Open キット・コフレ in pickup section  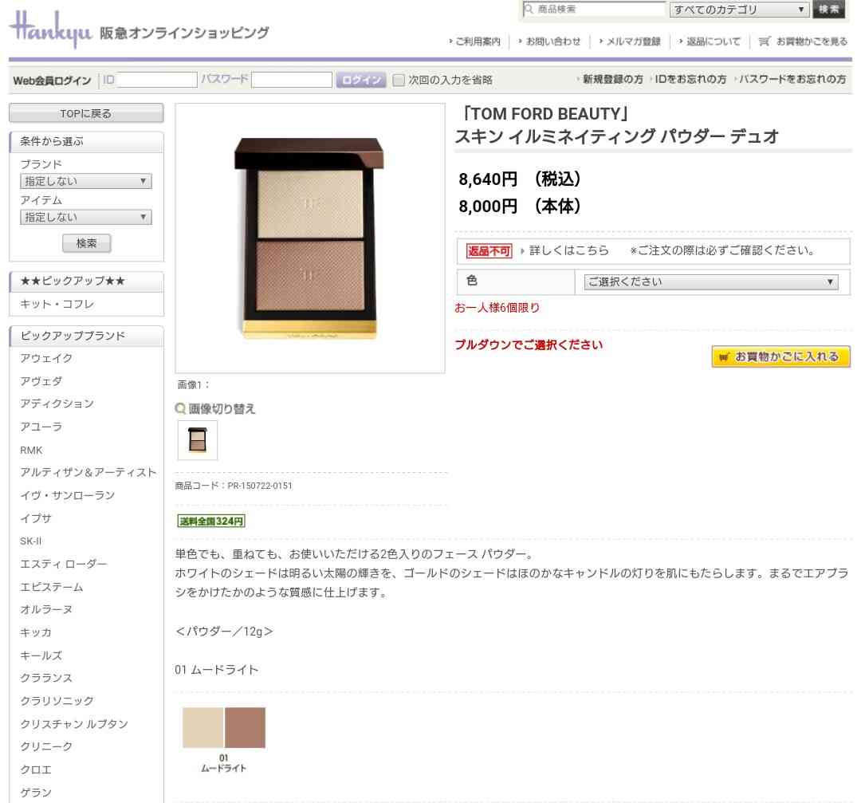pos(57,304)
